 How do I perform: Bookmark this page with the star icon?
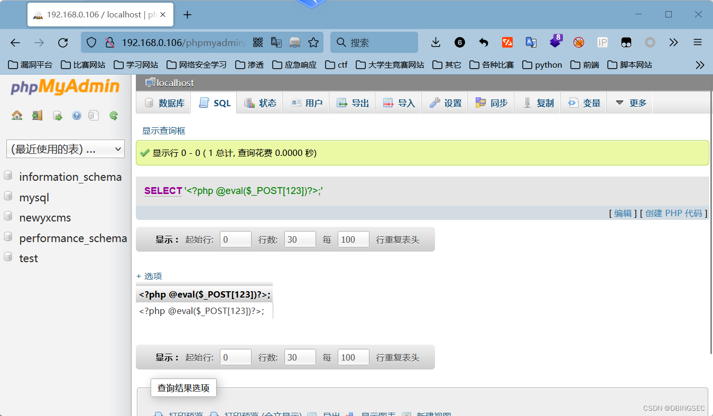point(313,43)
